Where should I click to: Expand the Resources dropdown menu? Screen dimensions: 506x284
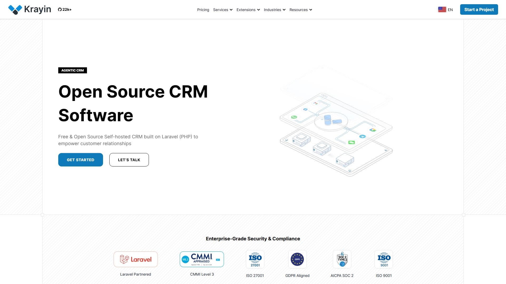(x=301, y=10)
